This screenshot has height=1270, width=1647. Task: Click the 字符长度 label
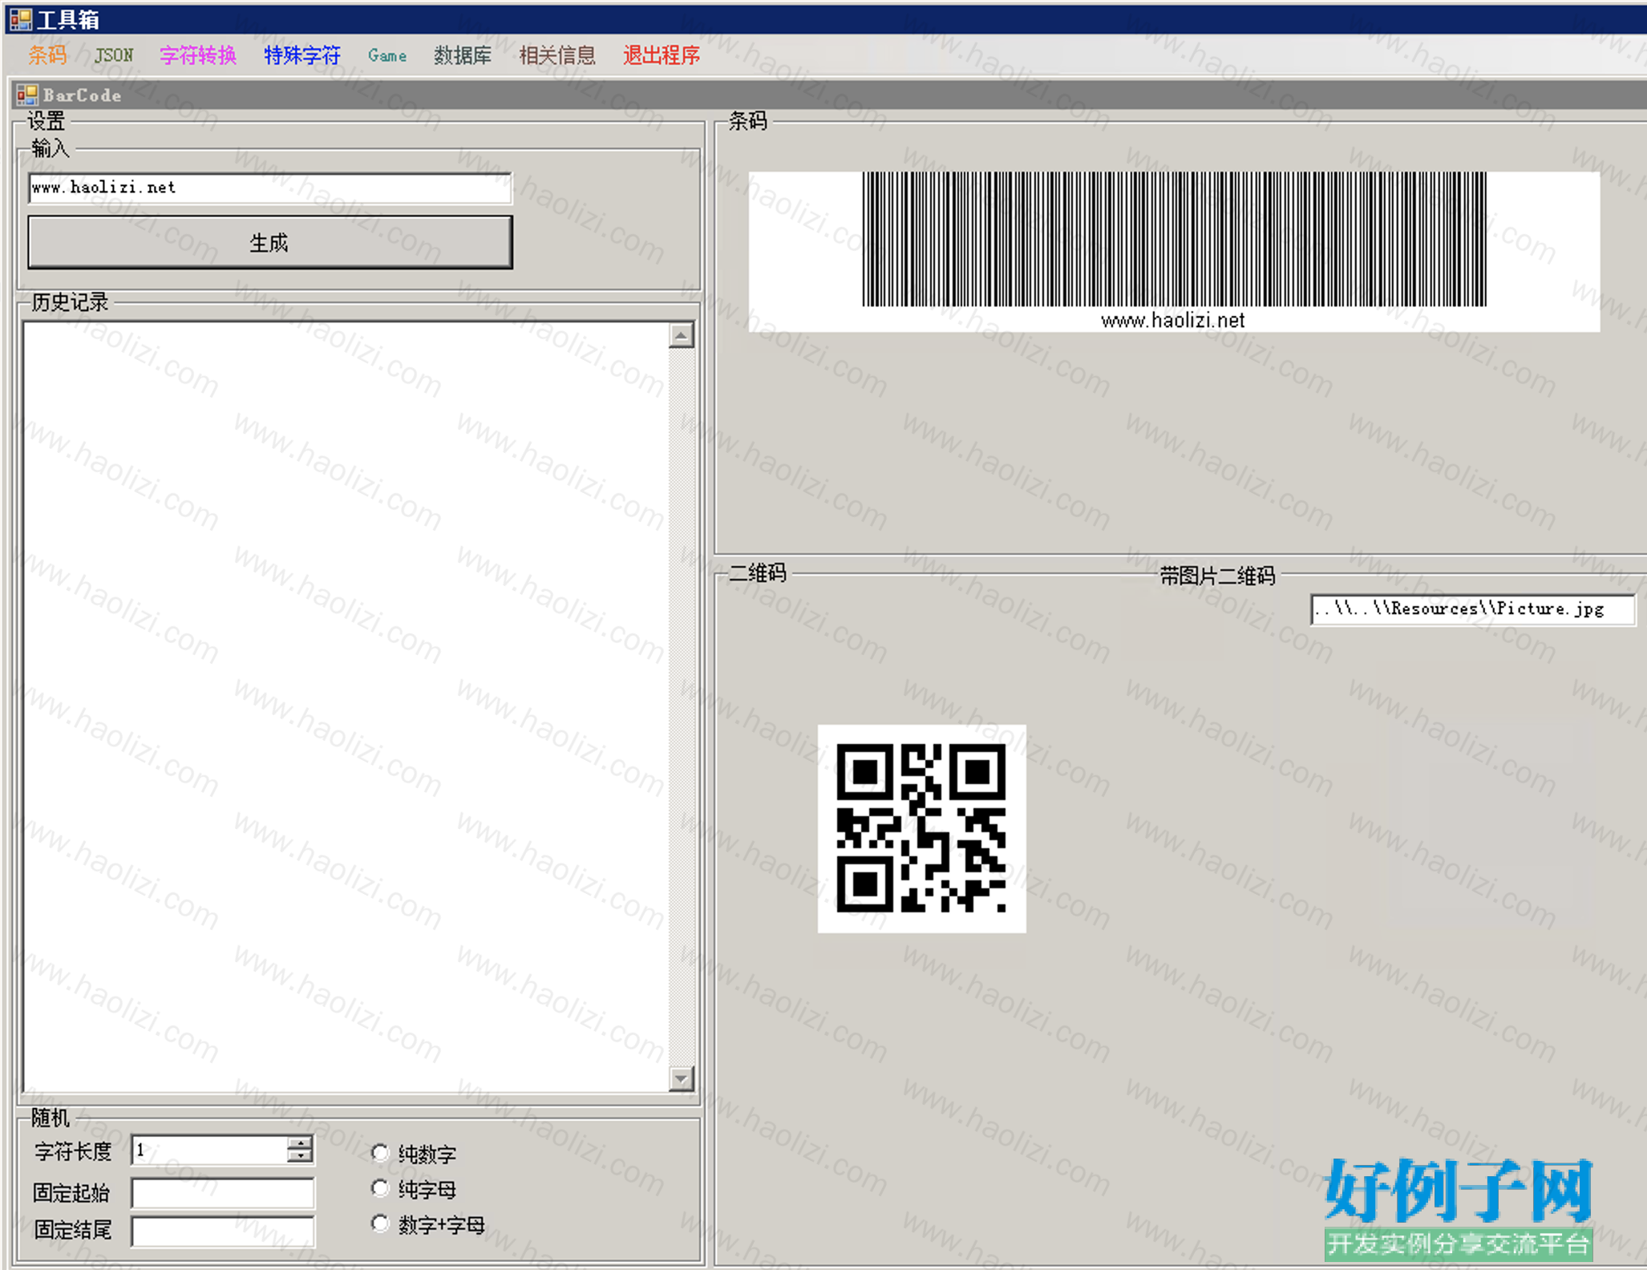click(x=72, y=1152)
